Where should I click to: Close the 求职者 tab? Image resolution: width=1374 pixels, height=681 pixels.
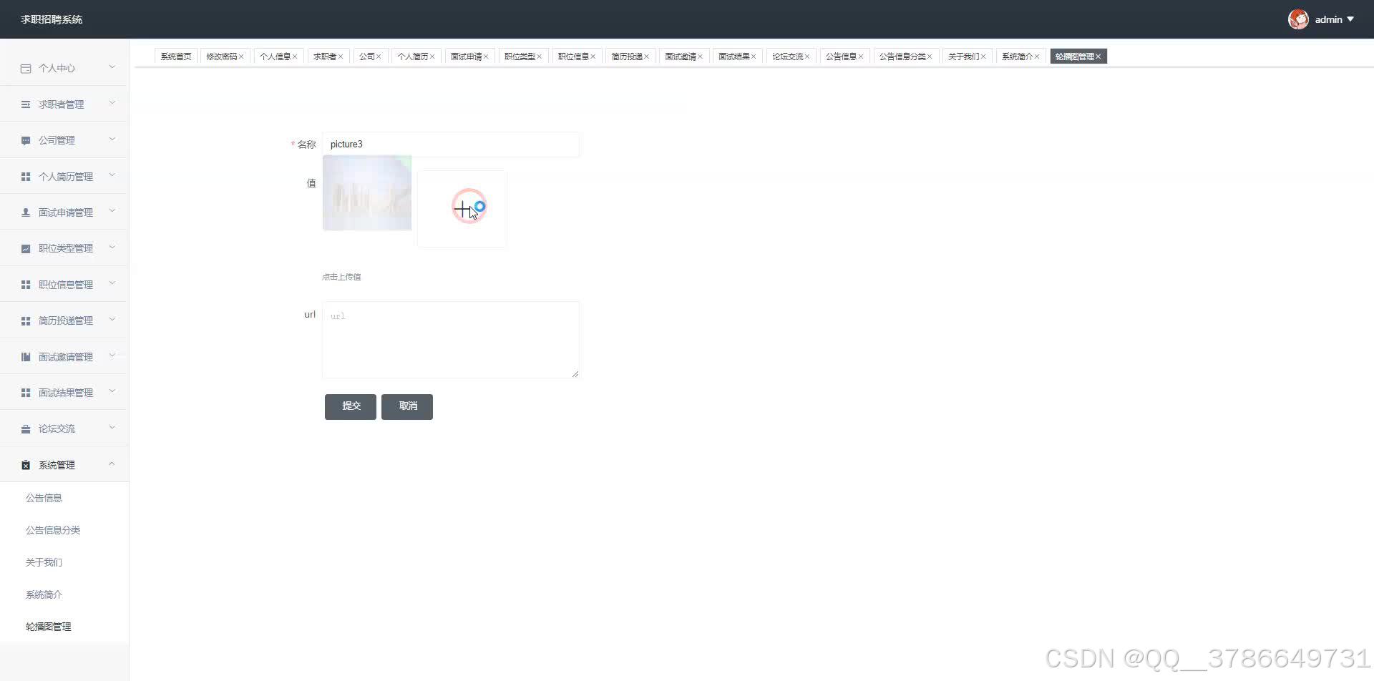click(x=341, y=57)
